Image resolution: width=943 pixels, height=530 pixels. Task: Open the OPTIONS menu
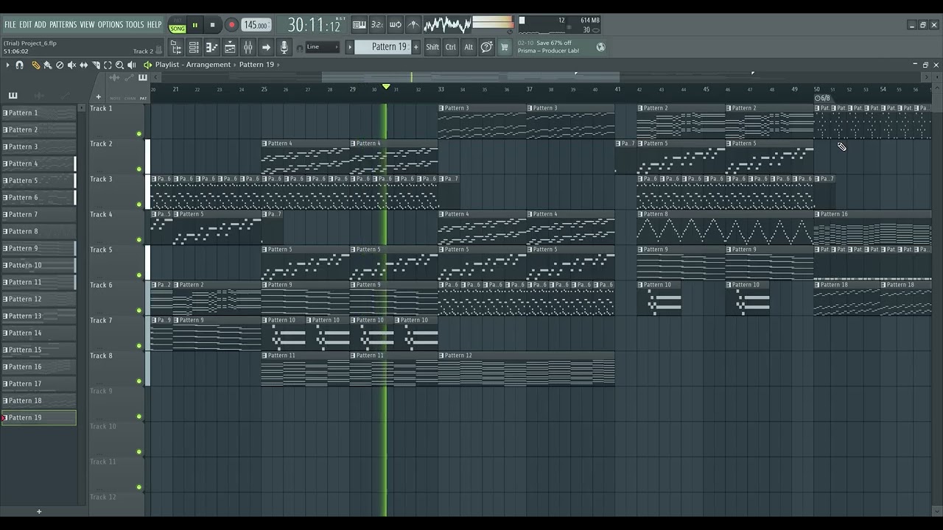pyautogui.click(x=111, y=24)
